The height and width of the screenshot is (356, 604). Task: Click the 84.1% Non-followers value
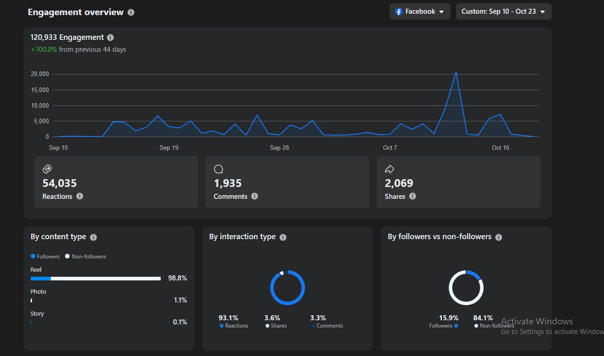pos(483,318)
